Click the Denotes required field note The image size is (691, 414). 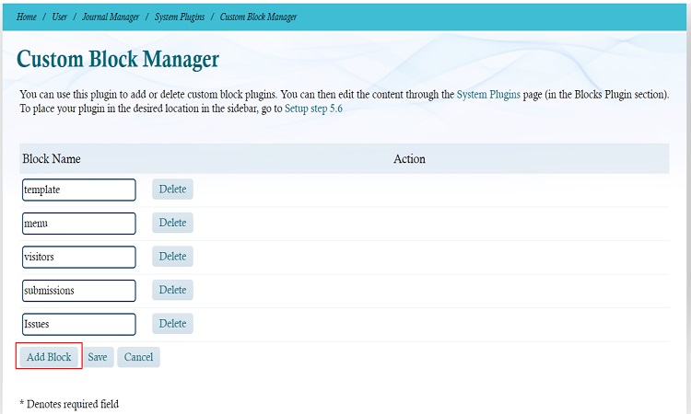tap(69, 404)
